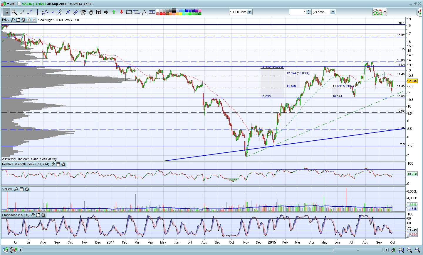Maximize the Volume panel
Image resolution: width=423 pixels, height=255 pixels.
click(x=21, y=189)
